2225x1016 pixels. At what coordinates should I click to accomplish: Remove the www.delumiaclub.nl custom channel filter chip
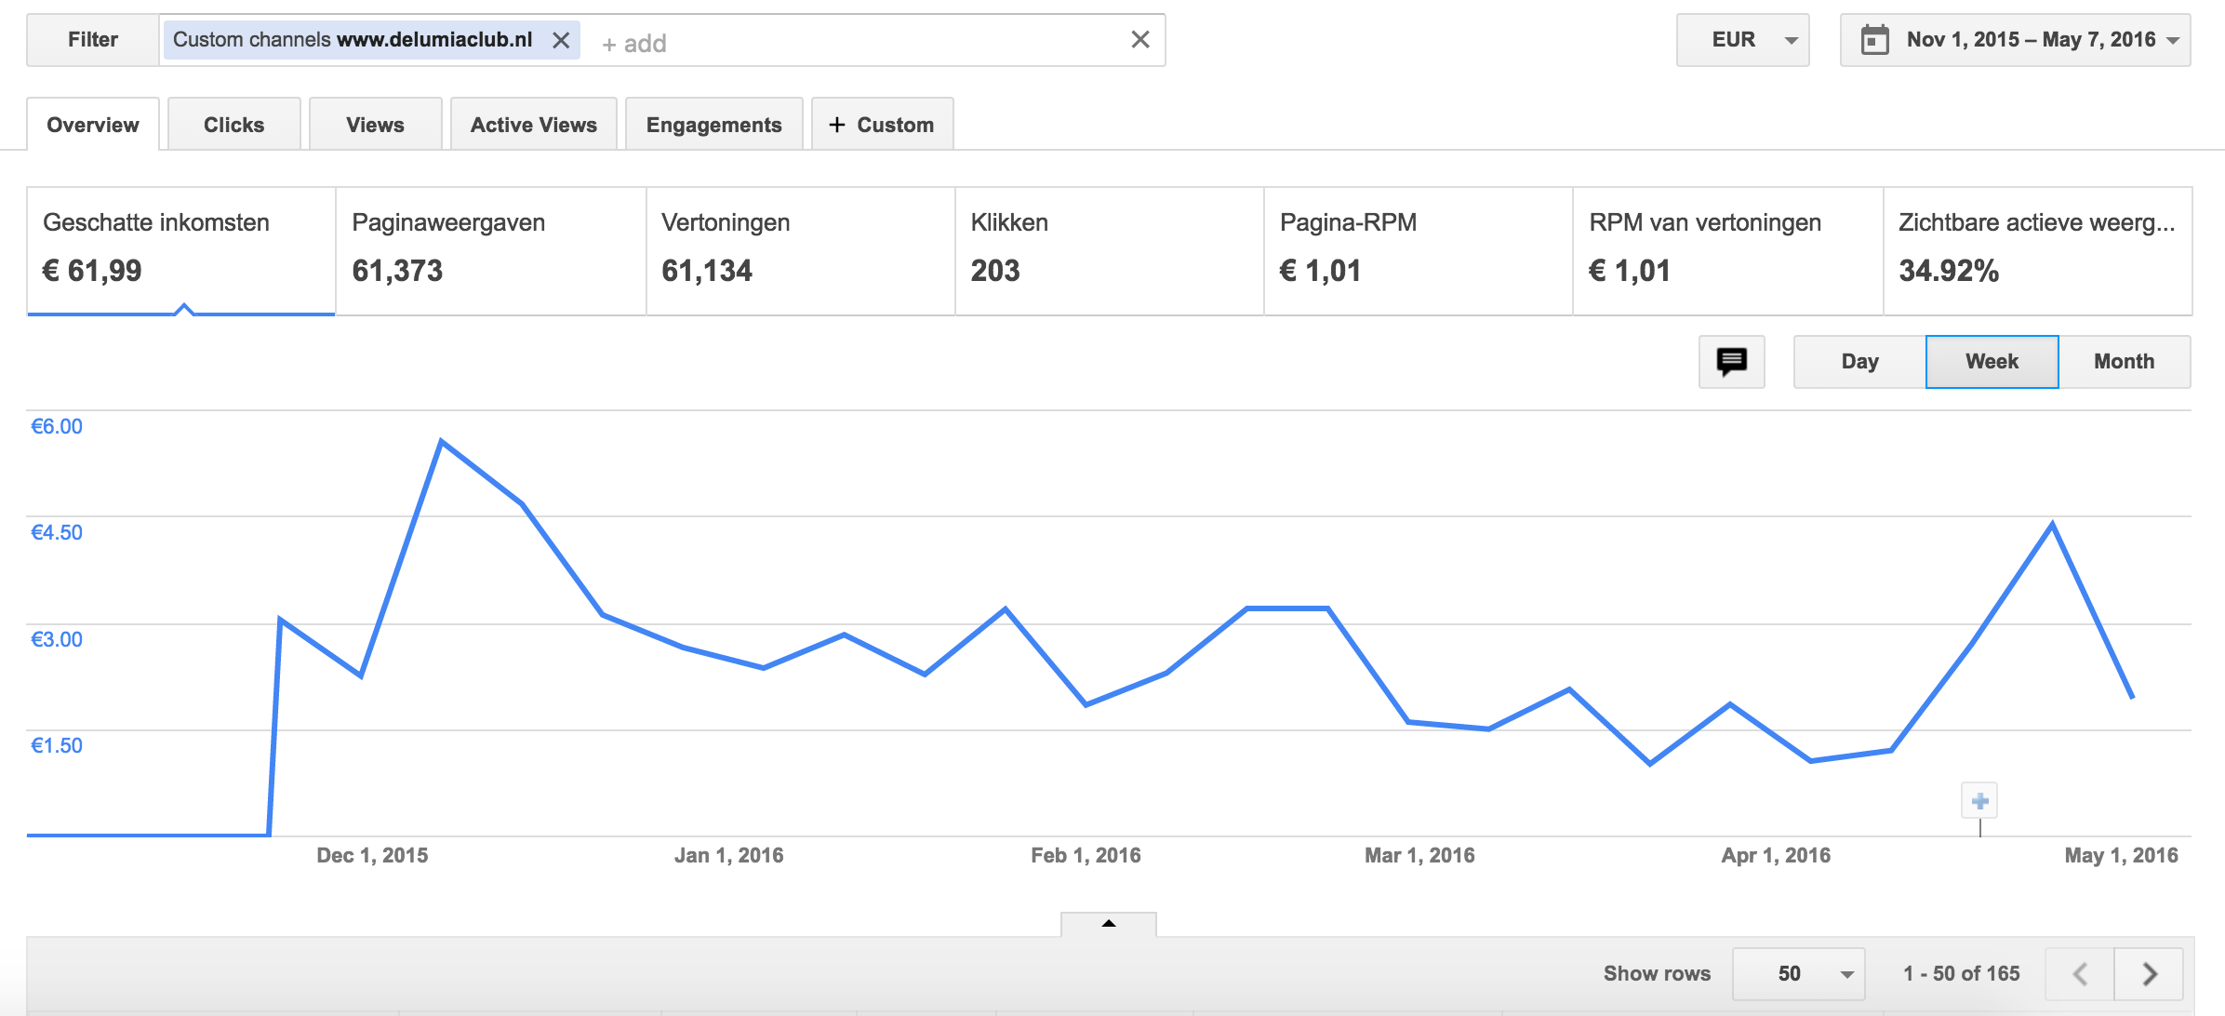pos(561,40)
